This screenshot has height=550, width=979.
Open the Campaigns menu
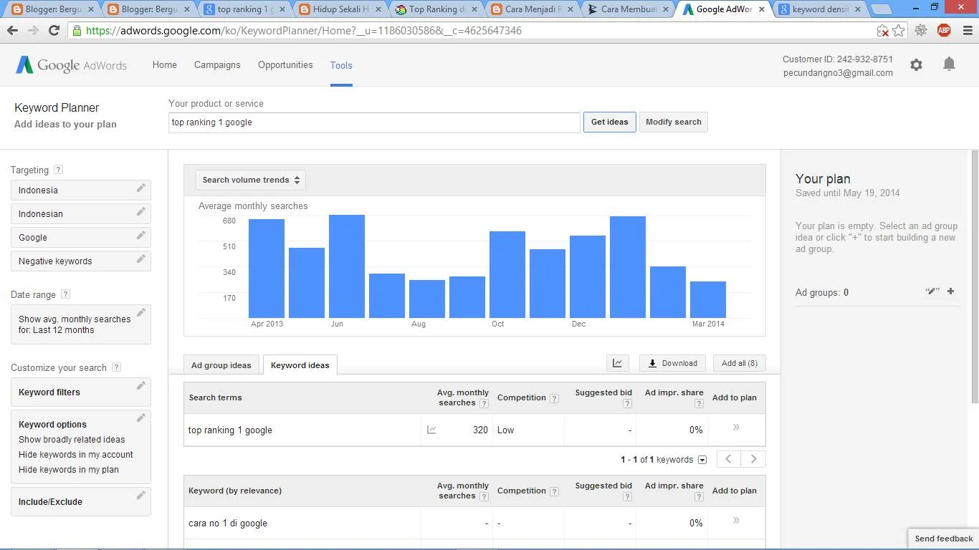click(217, 64)
